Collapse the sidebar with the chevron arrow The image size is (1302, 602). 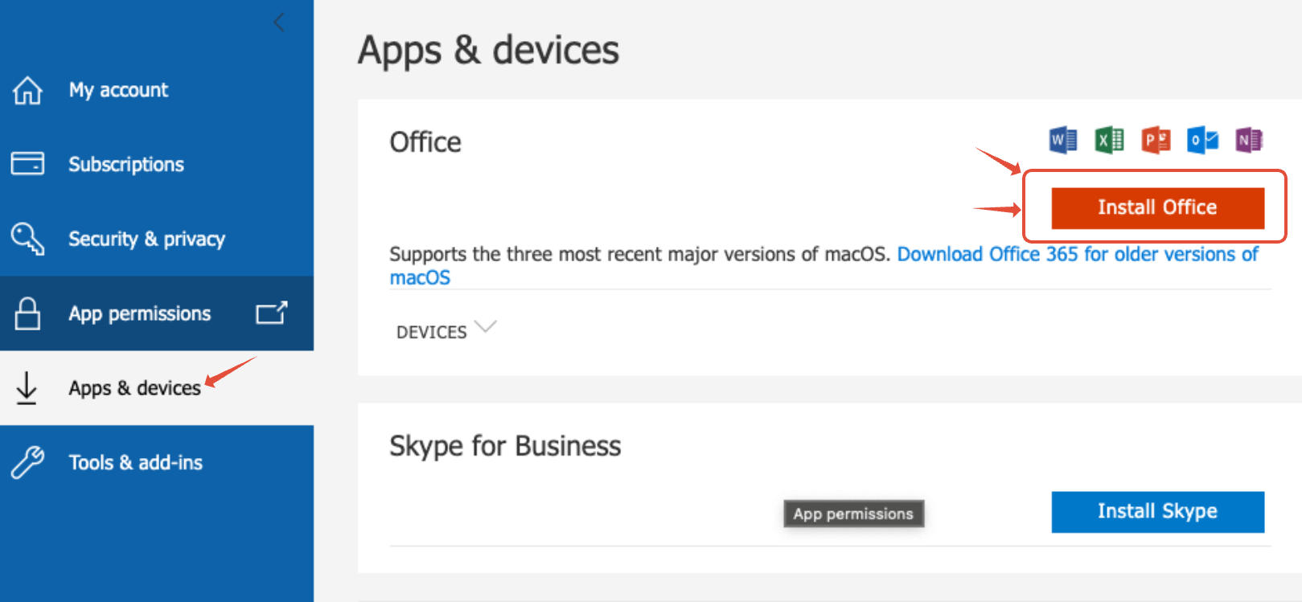[x=279, y=23]
